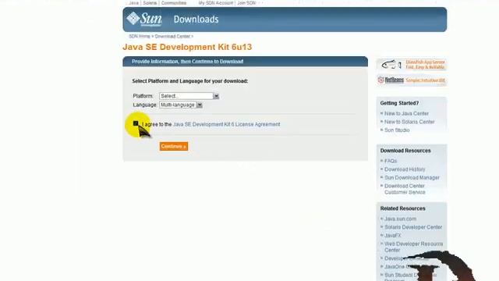Open New to Solaris Center link

coord(409,122)
